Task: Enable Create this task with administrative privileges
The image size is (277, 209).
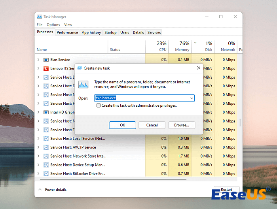Action: pos(99,105)
